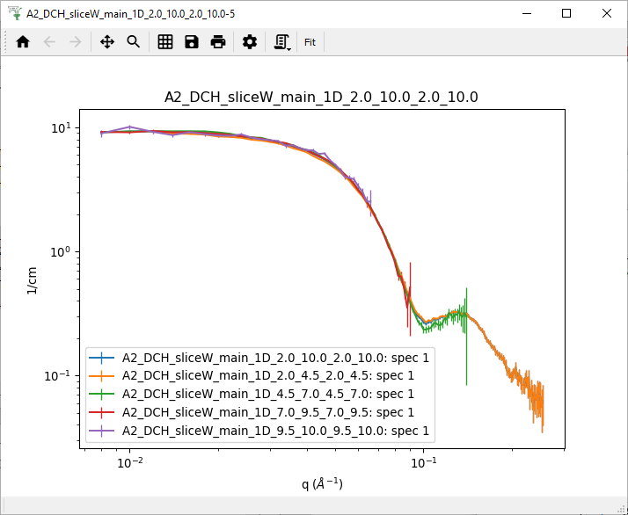628x515 pixels.
Task: Print the plot using printer icon
Action: 218,41
